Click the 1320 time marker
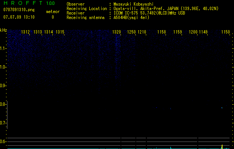 click(116, 32)
